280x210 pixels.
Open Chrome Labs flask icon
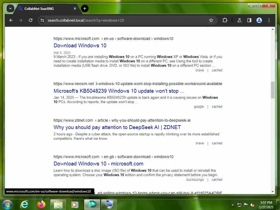coord(240,20)
